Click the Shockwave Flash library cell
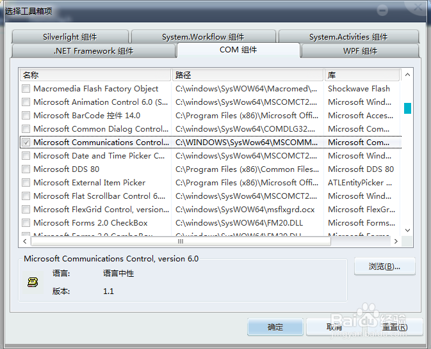 click(359, 89)
